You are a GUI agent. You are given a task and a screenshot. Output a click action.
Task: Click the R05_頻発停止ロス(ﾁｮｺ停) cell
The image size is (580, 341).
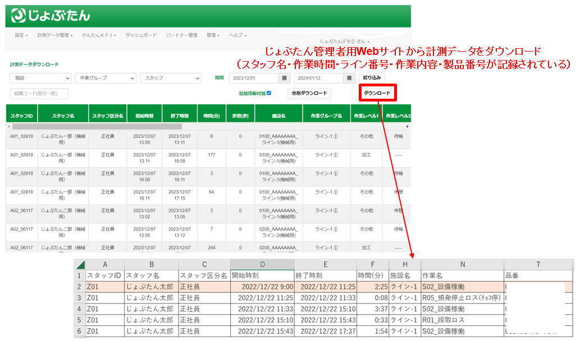(463, 298)
